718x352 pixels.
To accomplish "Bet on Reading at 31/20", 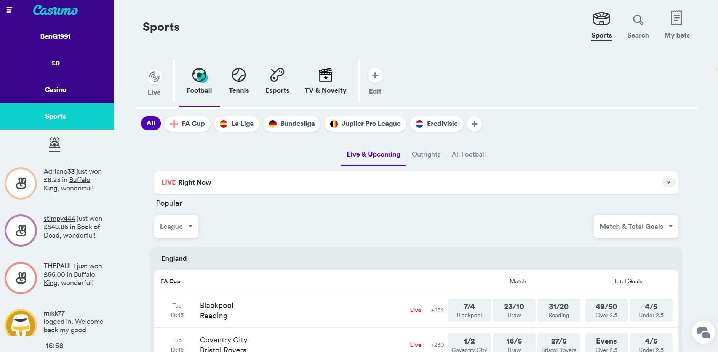I will tap(559, 310).
